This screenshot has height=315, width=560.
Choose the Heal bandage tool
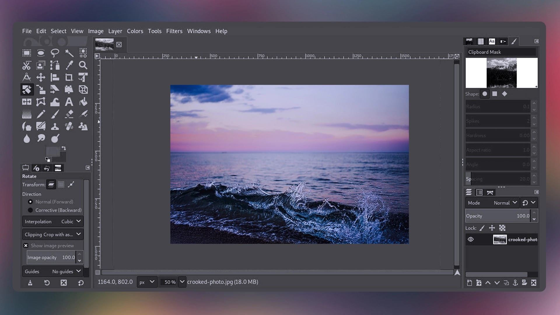tap(69, 126)
